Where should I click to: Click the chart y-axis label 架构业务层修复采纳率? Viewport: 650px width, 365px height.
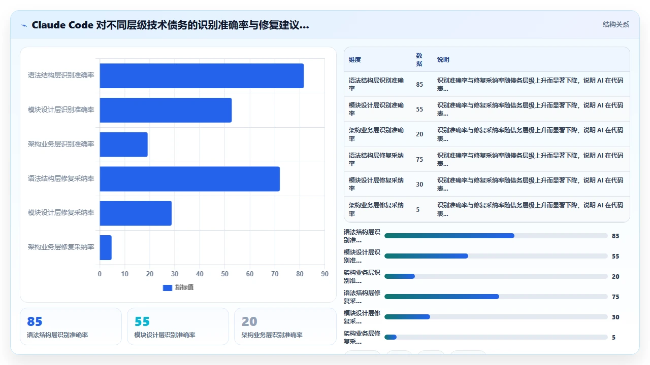pos(61,247)
